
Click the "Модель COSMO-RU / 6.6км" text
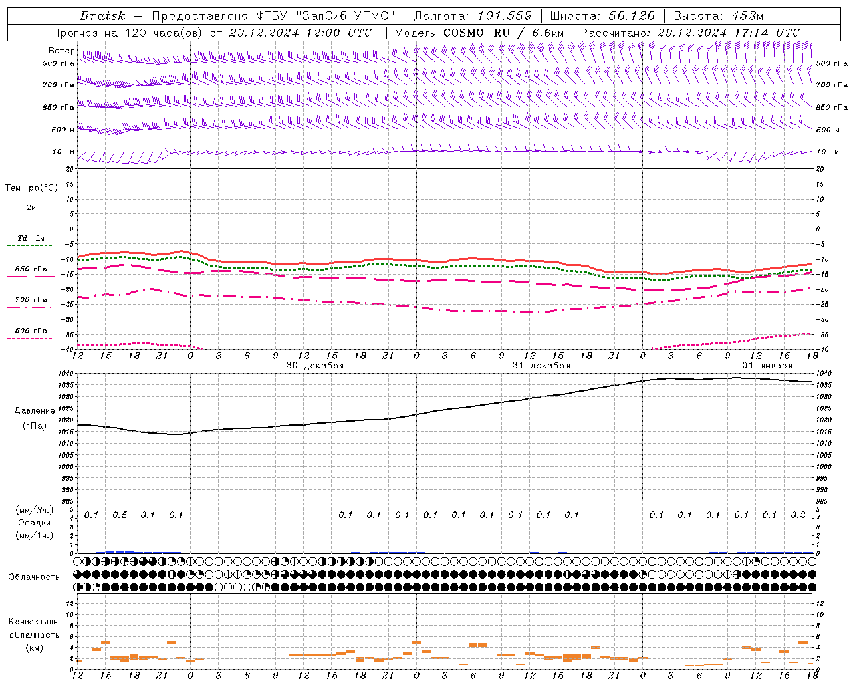pos(479,33)
